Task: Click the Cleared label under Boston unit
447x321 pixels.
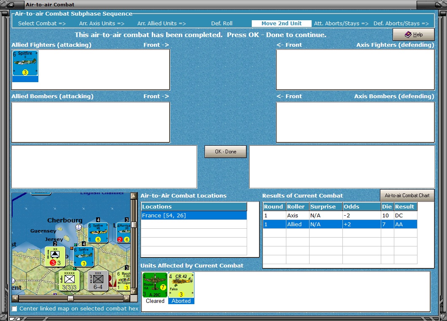Action: [155, 301]
